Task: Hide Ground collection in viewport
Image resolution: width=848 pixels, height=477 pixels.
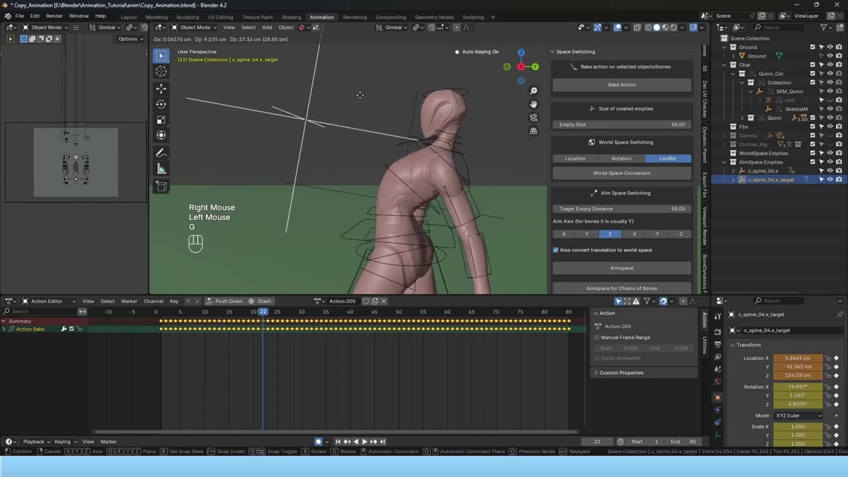Action: point(830,47)
